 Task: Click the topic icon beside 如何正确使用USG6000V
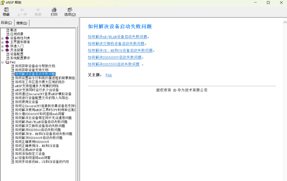(13, 142)
